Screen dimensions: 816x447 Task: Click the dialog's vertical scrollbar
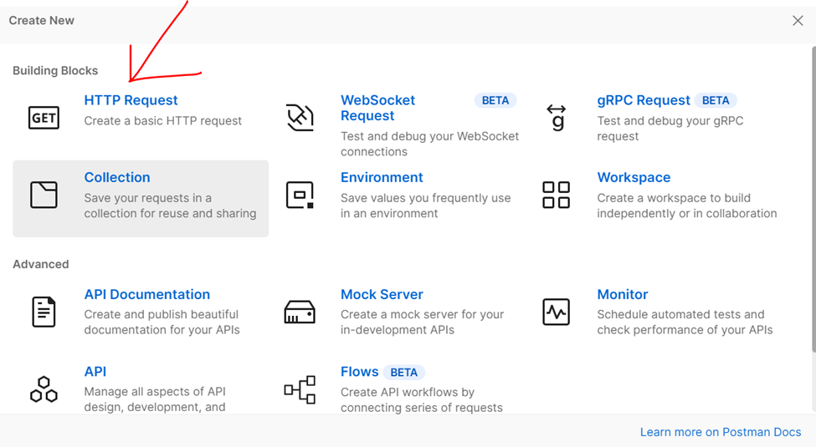(x=813, y=199)
